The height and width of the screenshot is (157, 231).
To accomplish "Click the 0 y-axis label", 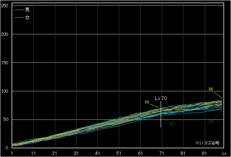I will pyautogui.click(x=7, y=148).
